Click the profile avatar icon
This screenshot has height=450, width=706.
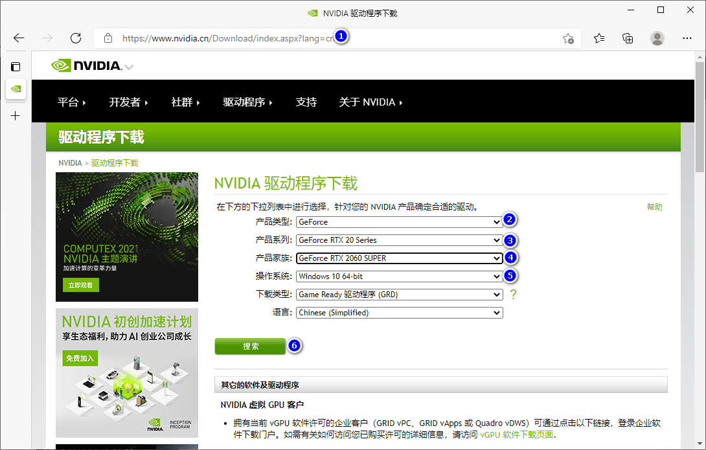click(657, 38)
